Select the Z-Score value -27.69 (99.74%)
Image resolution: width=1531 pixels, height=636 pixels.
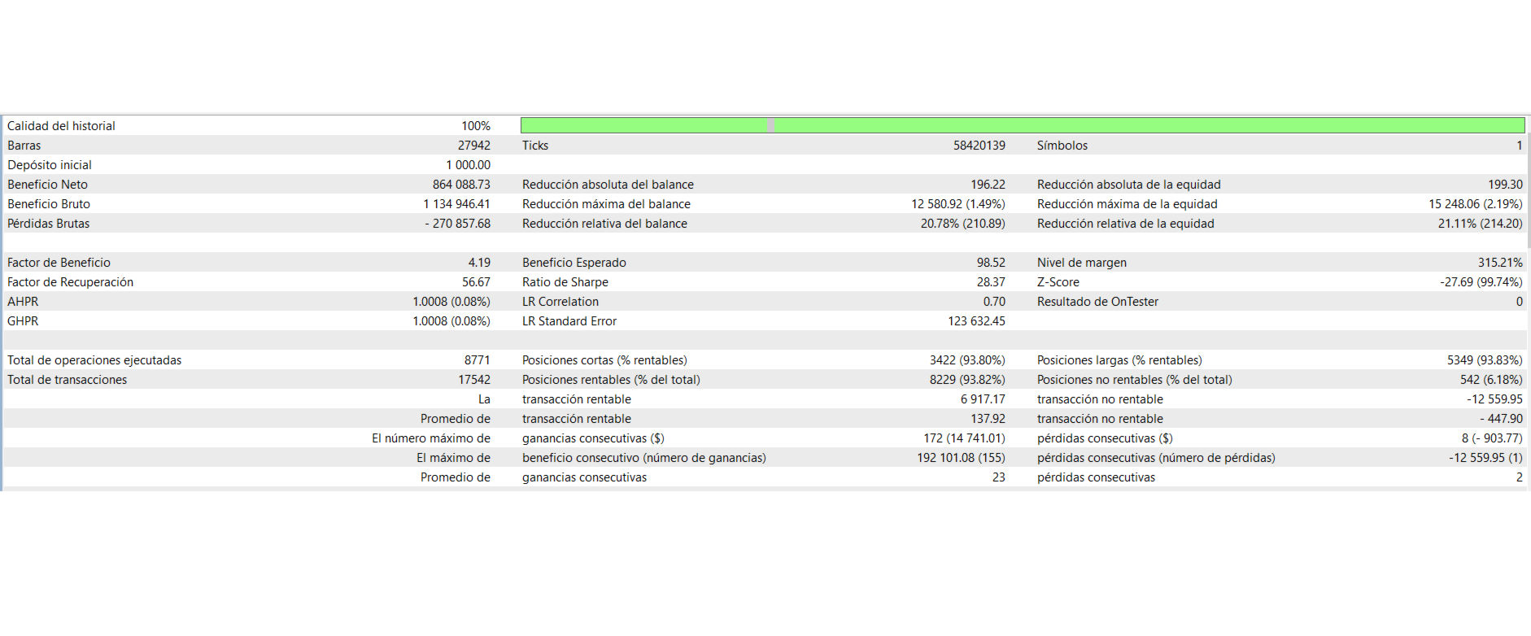point(1481,282)
